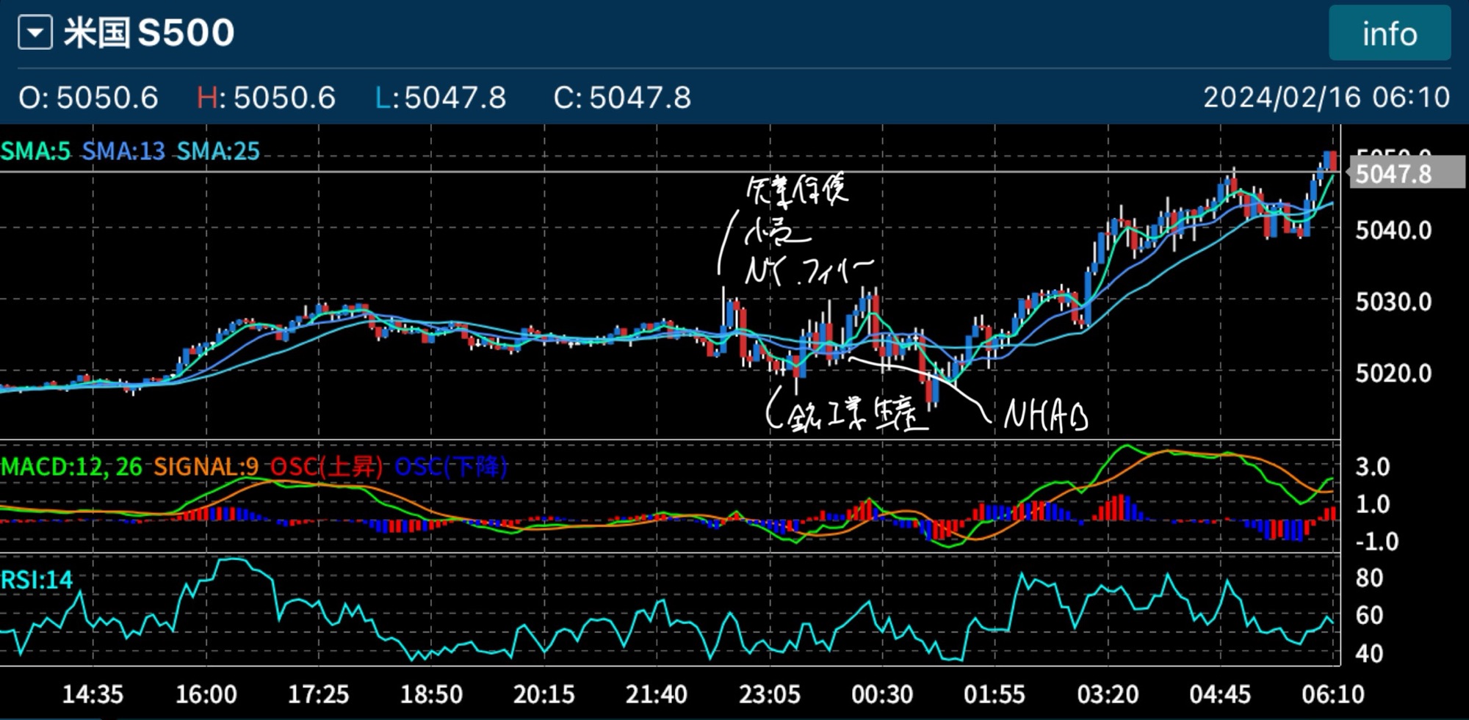Click the 5040.0 price axis label
The width and height of the screenshot is (1469, 720).
(1393, 230)
